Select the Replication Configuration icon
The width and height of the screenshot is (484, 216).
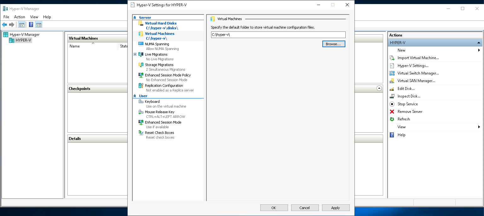coord(141,86)
